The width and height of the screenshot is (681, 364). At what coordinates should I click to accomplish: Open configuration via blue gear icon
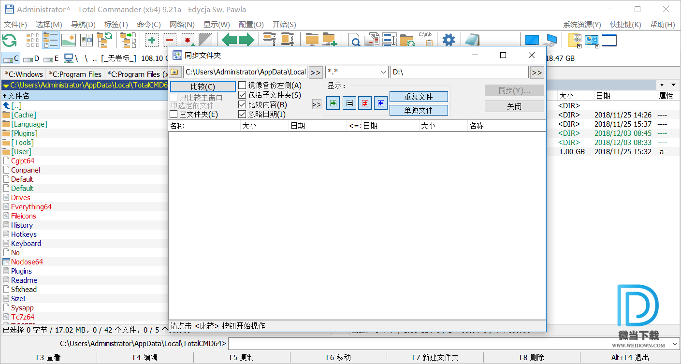coord(449,40)
